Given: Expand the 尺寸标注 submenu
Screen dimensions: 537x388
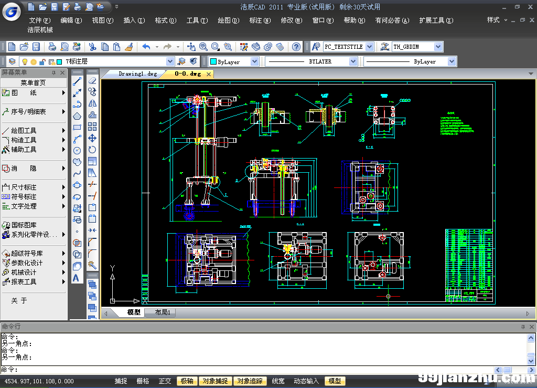Looking at the screenshot, I should pos(34,187).
